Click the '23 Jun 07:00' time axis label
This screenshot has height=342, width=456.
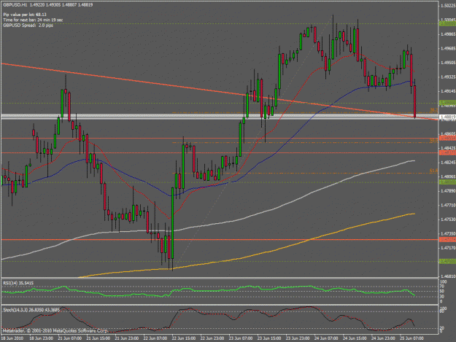pyautogui.click(x=241, y=338)
